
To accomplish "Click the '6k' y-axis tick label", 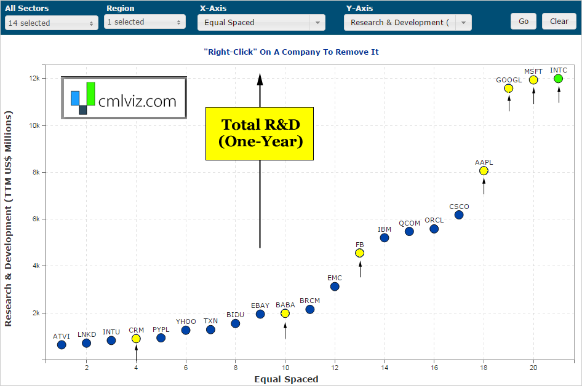I will click(36, 219).
